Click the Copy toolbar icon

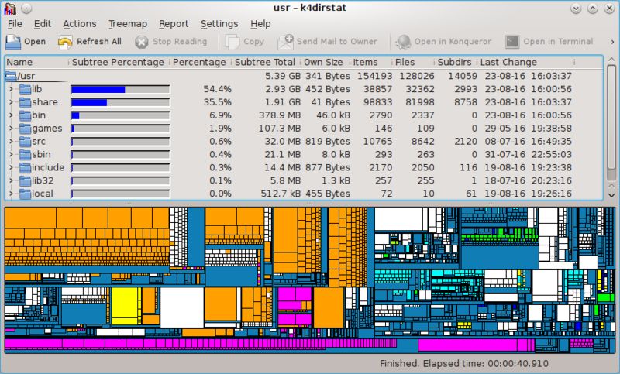[232, 42]
